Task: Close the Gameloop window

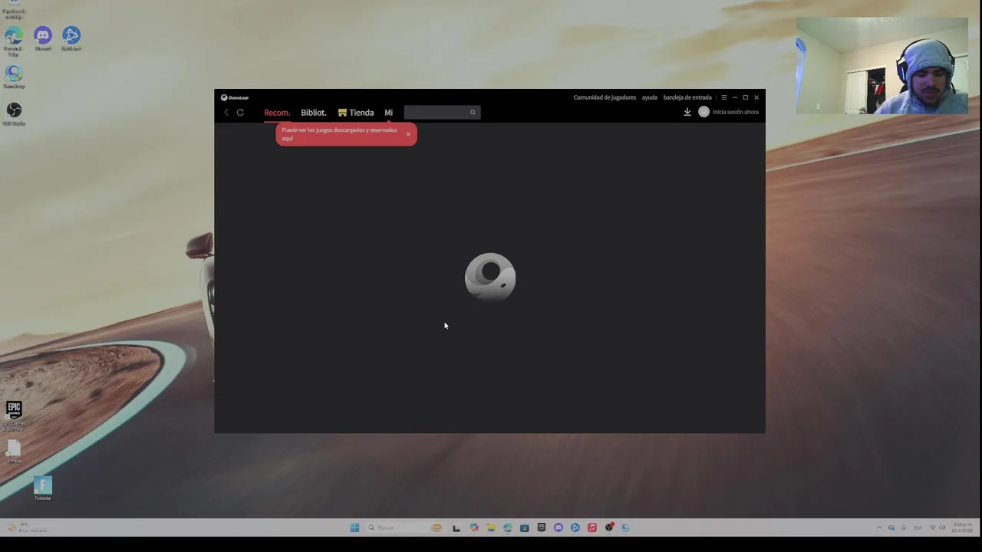Action: pos(756,97)
